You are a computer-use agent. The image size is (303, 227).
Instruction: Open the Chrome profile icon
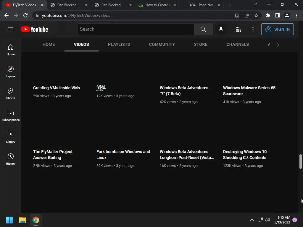287,15
